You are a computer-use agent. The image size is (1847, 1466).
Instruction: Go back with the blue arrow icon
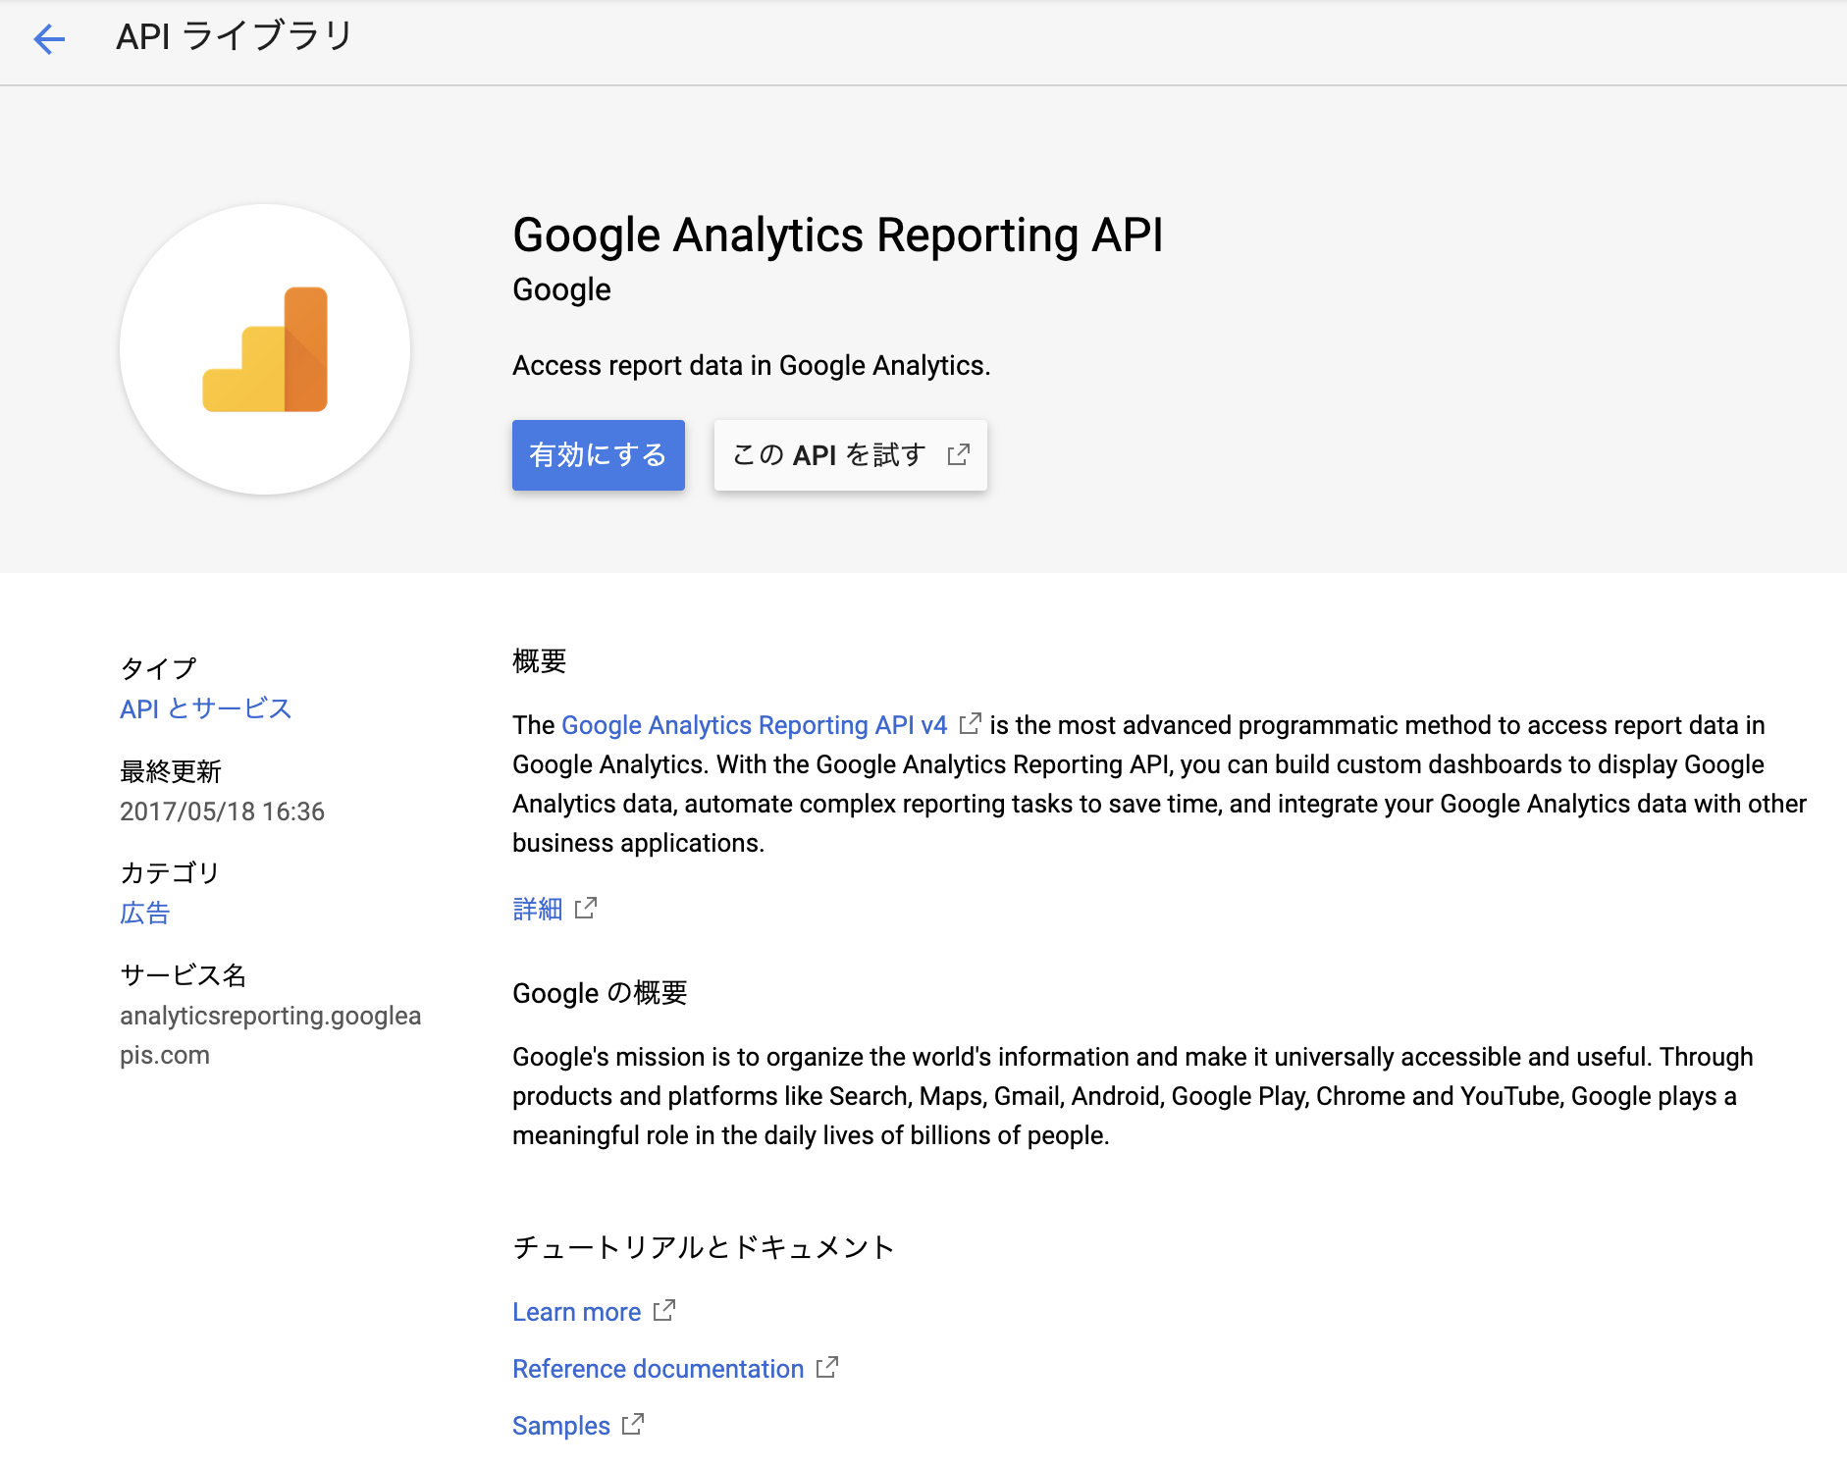pyautogui.click(x=49, y=39)
